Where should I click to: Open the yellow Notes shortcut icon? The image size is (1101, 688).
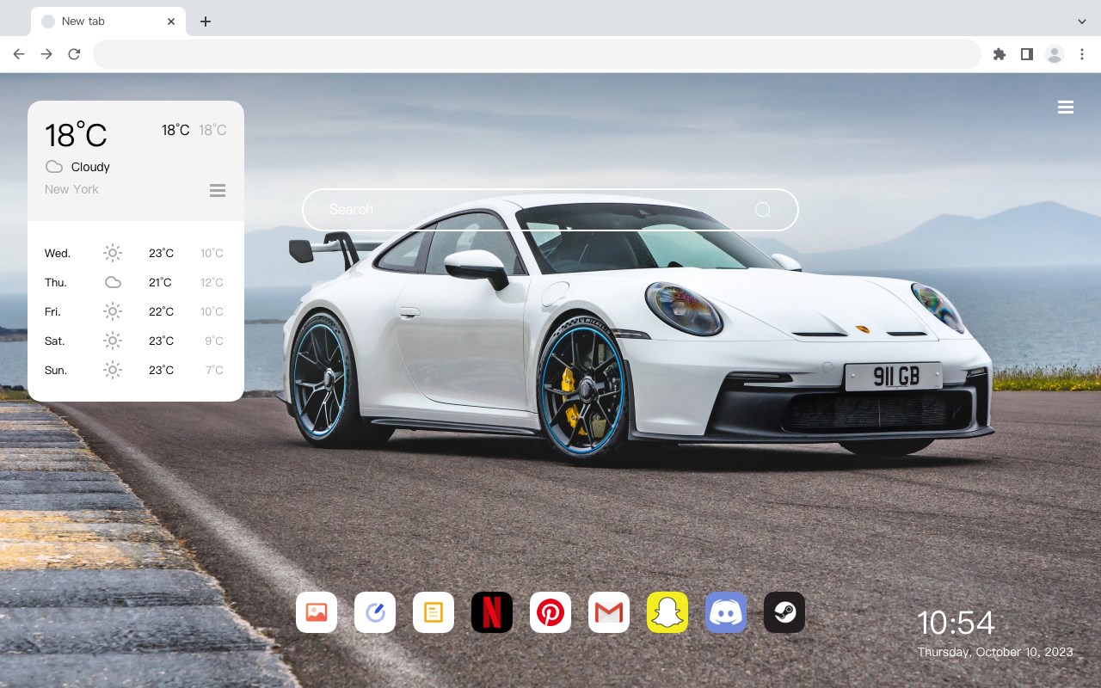tap(434, 612)
